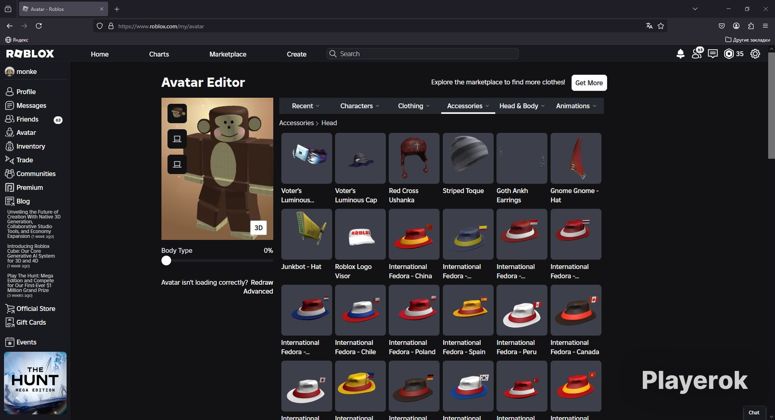Open the chat messages icon in header

click(713, 54)
